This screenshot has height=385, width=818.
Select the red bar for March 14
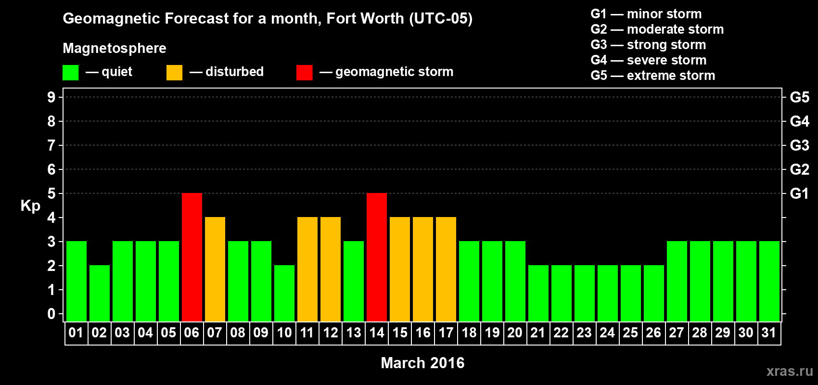[377, 257]
